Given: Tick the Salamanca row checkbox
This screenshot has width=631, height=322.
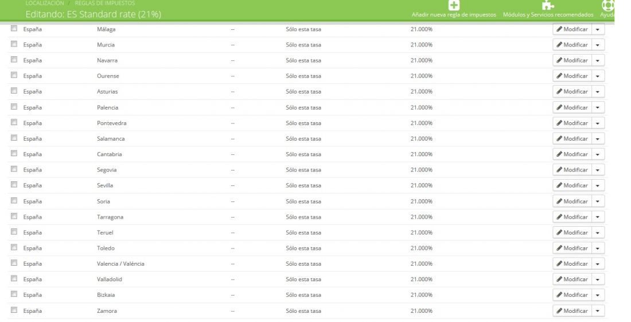Looking at the screenshot, I should coord(14,138).
